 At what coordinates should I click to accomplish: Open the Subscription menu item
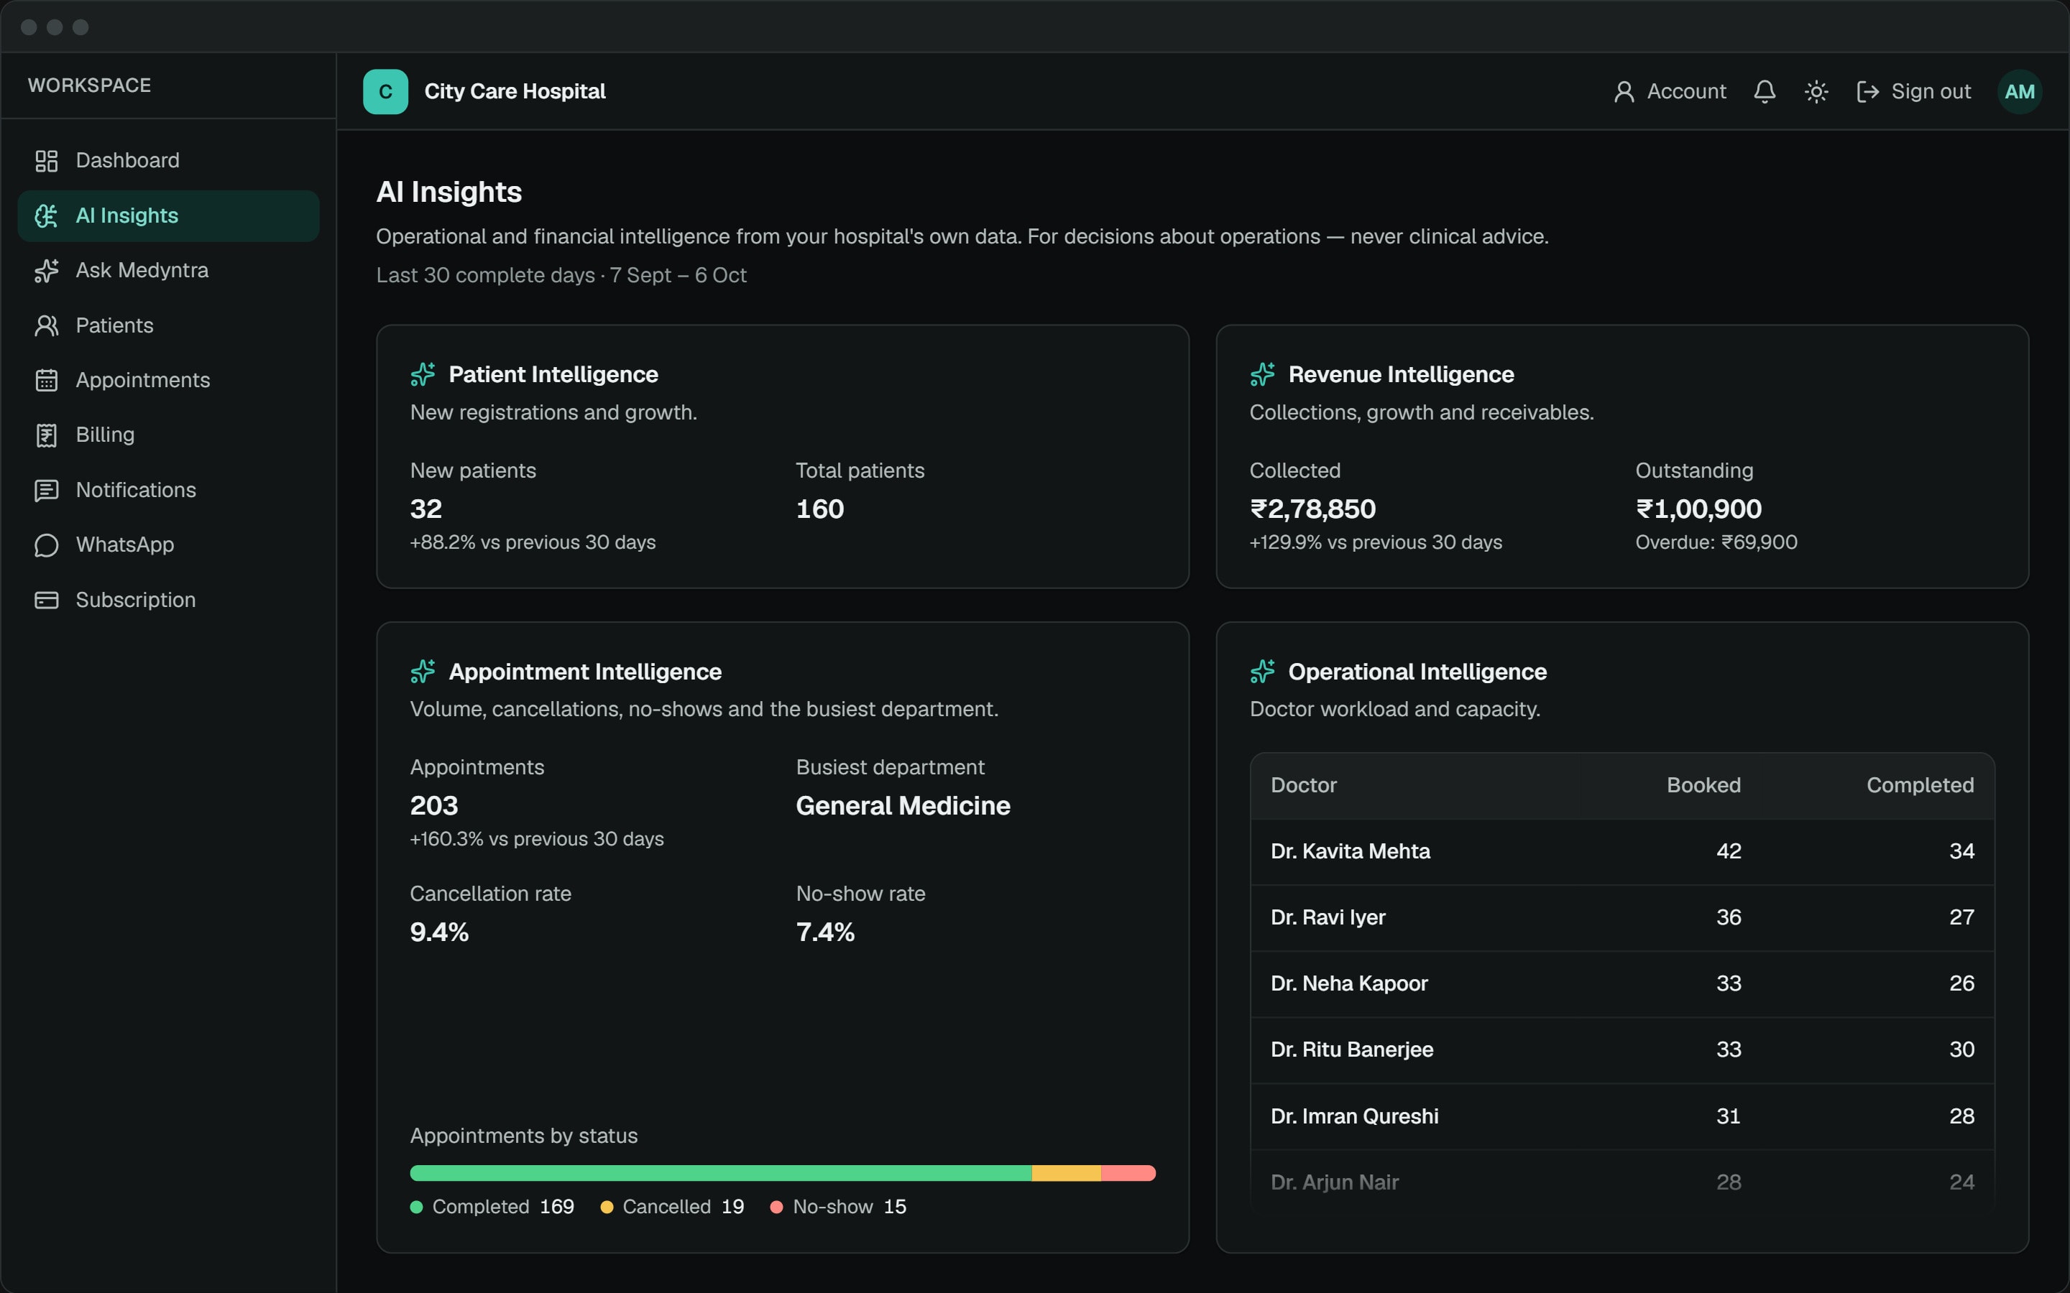point(168,601)
